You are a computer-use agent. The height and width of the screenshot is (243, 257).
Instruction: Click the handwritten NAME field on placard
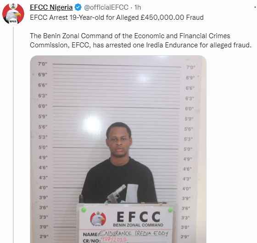coord(126,234)
